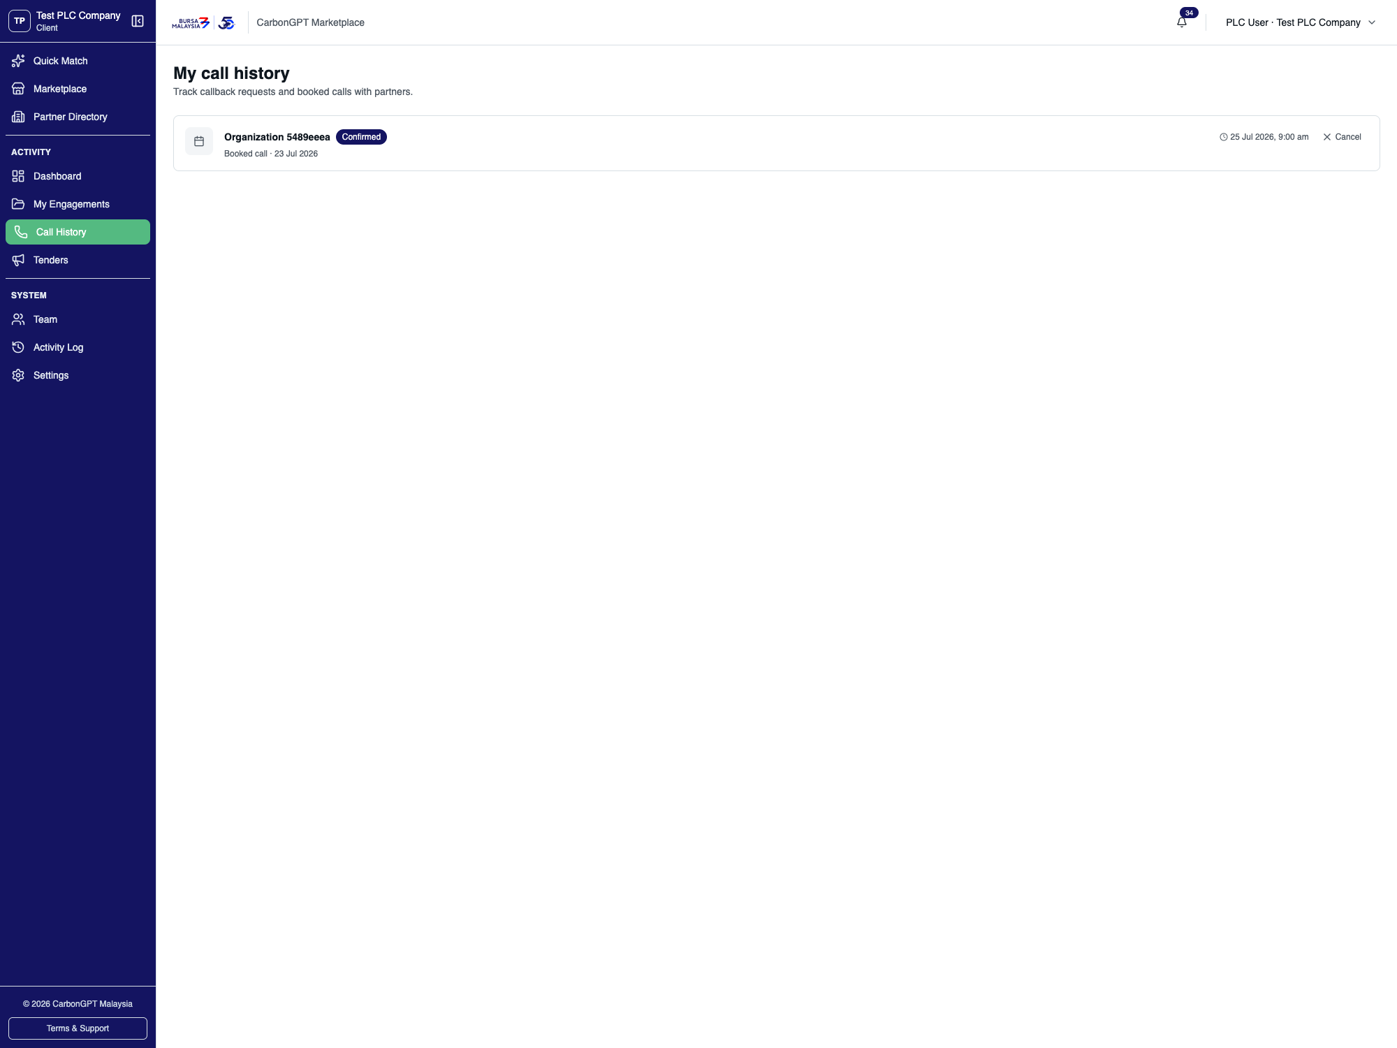Click © 2026 CarbonGPT Malaysia footer text
Image resolution: width=1397 pixels, height=1048 pixels.
coord(78,1004)
